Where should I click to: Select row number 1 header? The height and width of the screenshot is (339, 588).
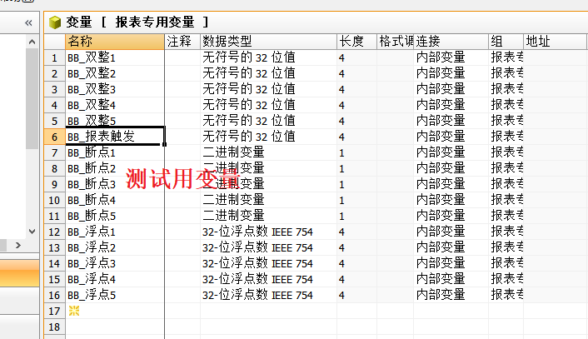[x=54, y=57]
